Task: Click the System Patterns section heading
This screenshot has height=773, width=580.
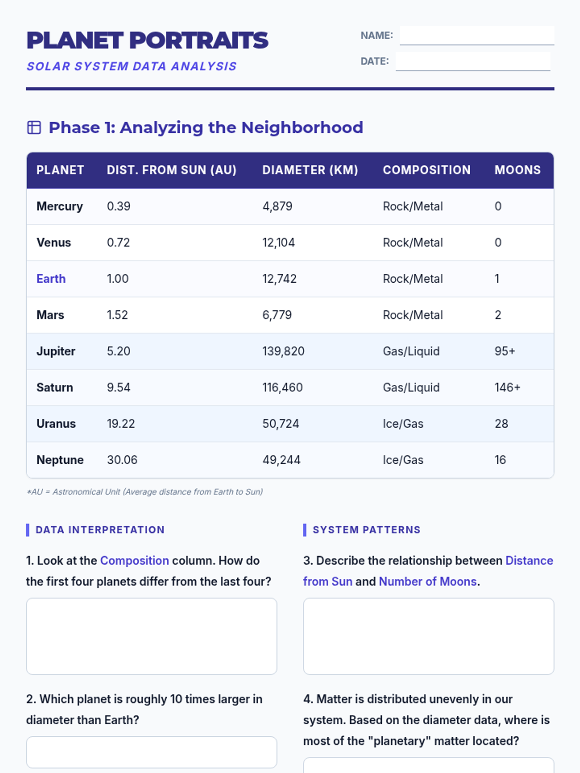Action: 366,530
